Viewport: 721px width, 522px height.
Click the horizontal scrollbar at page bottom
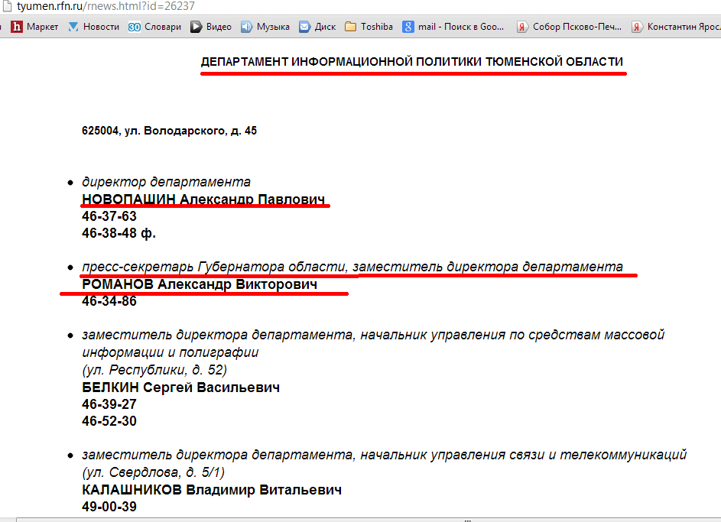coord(368,520)
